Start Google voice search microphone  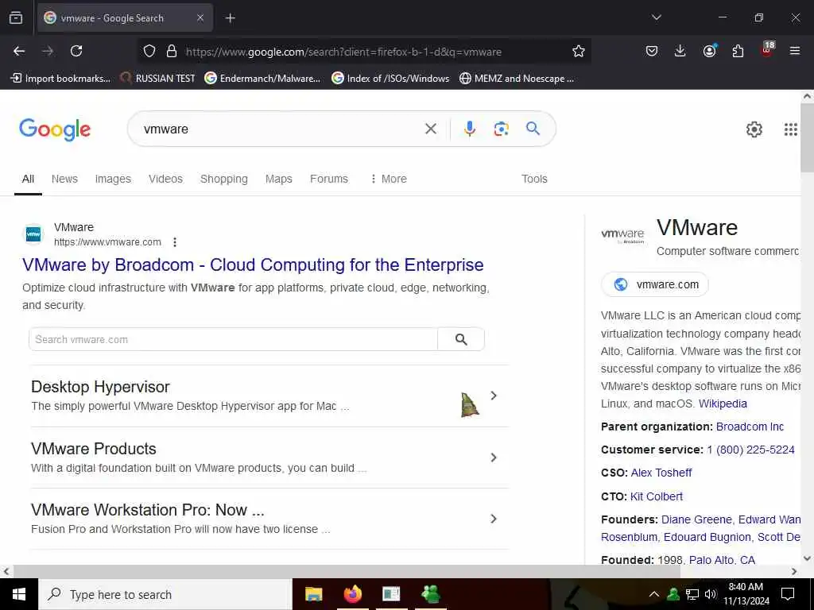469,129
